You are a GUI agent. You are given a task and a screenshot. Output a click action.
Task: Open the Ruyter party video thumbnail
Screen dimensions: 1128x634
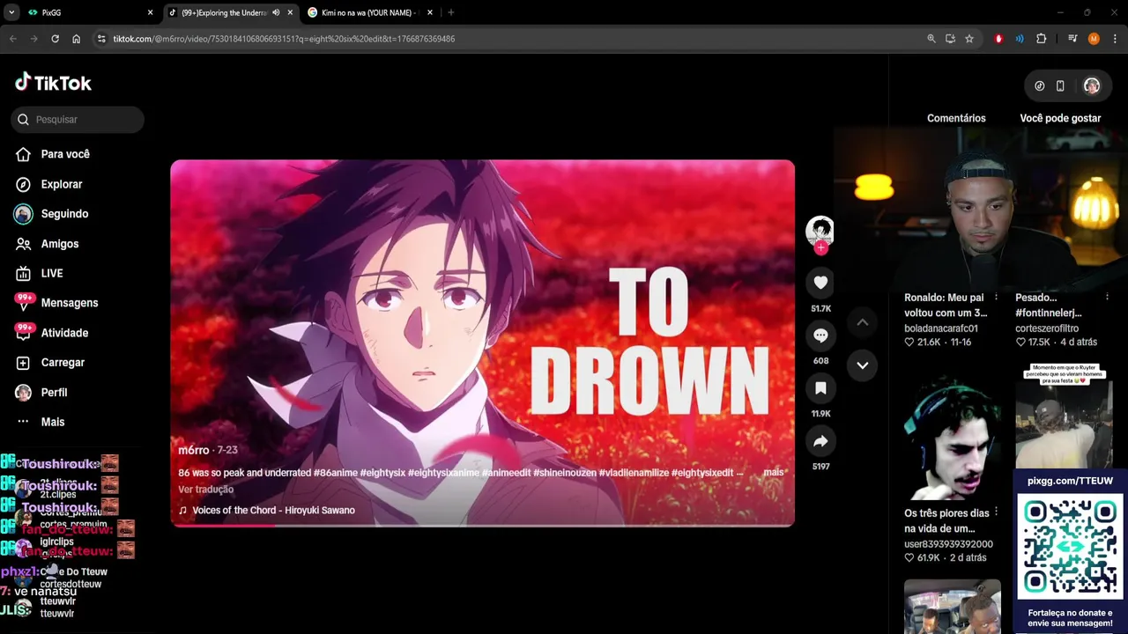1064,415
